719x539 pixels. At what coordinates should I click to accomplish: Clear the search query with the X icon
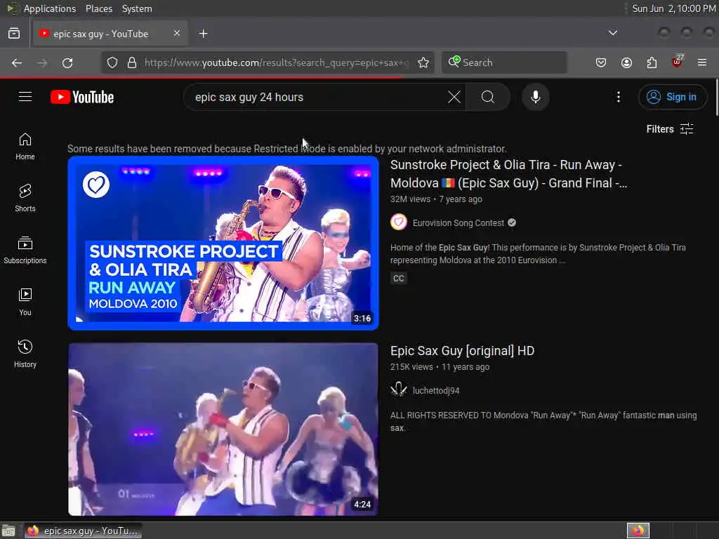(454, 97)
